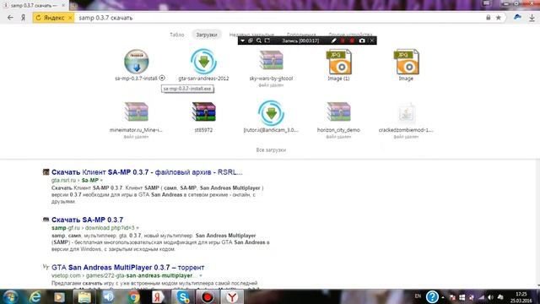Image resolution: width=540 pixels, height=304 pixels.
Task: Click the speaker volume tray icon
Action: point(490,297)
